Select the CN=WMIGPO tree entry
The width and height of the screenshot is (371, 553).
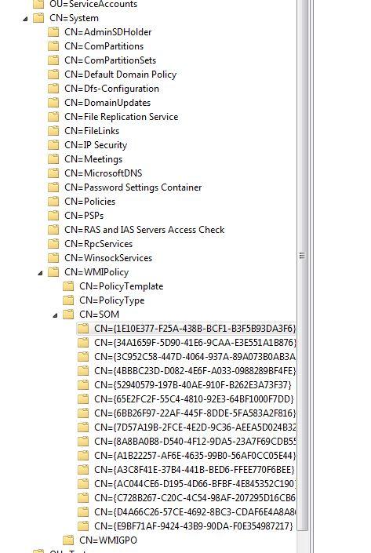[x=108, y=540]
